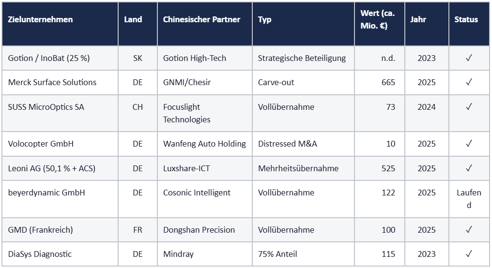Screen dimensions: 492x268
Task: Click the Volocopter GmbH status checkmark
Action: click(x=469, y=144)
